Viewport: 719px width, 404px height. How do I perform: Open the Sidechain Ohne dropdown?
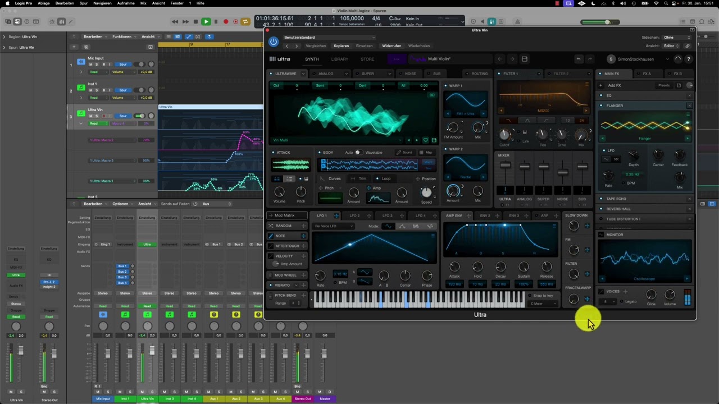677,38
